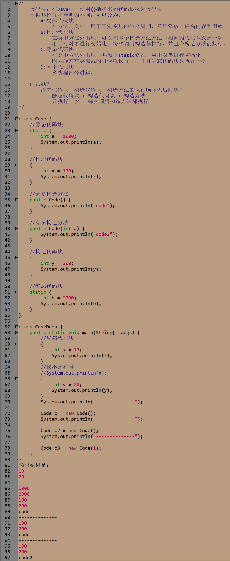Click the 'D:同步代码块' comment heading
Screen dimensions: 230x561
(57, 67)
